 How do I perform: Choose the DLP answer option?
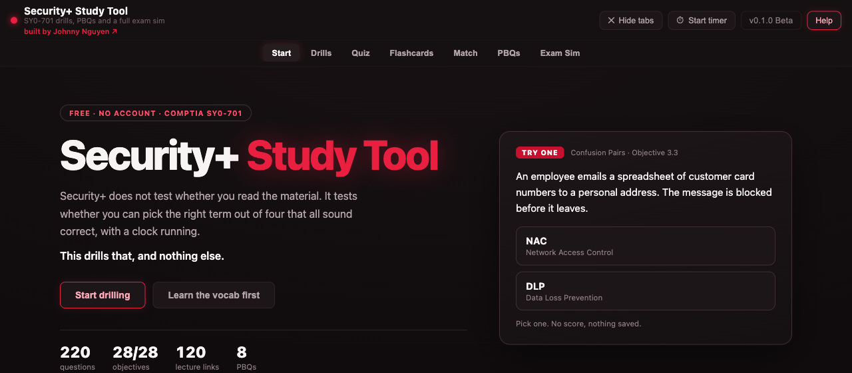tap(646, 290)
